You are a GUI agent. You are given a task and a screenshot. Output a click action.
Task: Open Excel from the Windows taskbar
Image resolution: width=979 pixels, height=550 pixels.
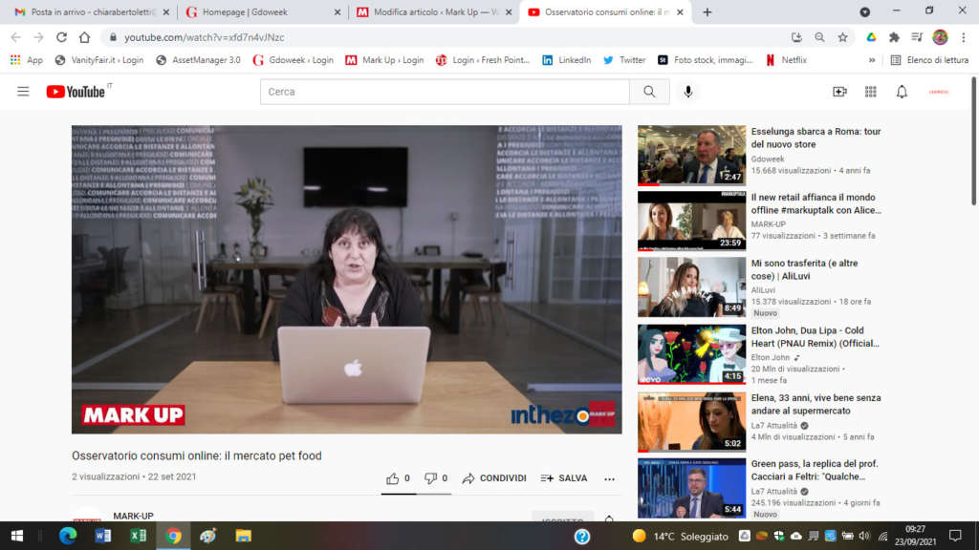pos(138,536)
